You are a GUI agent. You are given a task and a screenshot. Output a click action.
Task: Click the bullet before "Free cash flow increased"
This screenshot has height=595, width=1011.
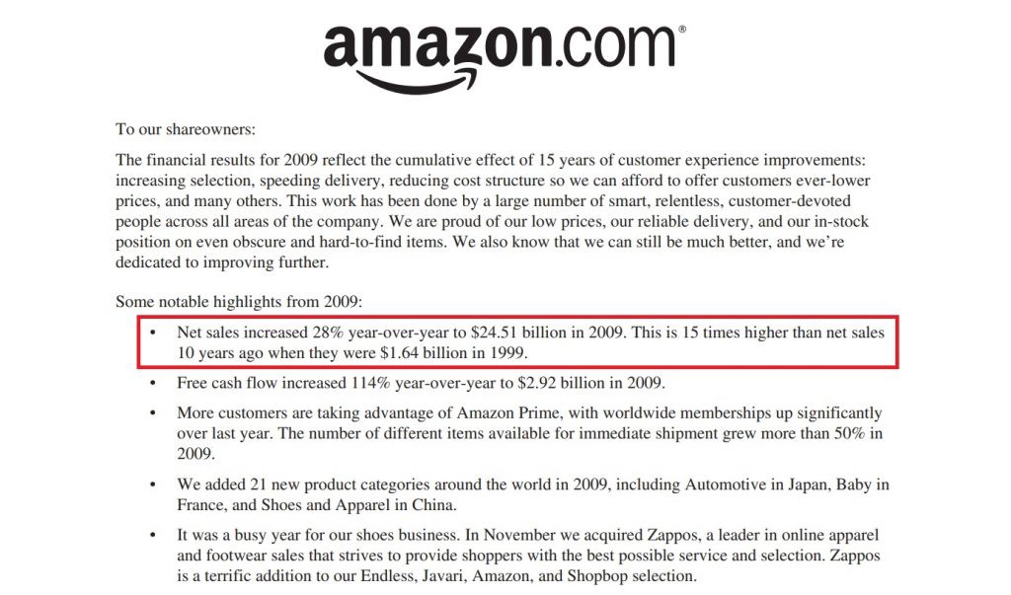coord(152,382)
